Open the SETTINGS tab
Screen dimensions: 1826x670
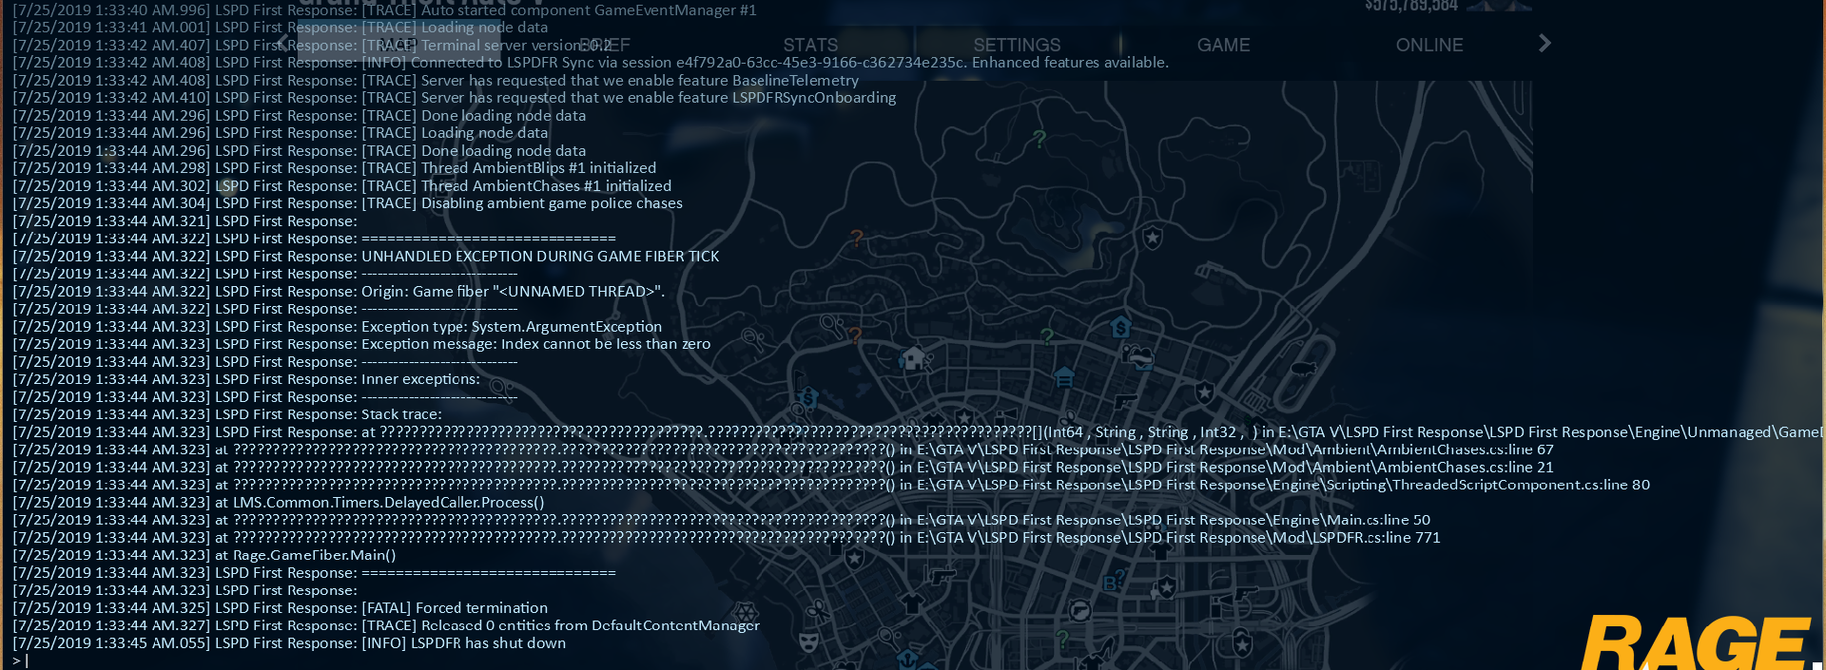(1017, 45)
